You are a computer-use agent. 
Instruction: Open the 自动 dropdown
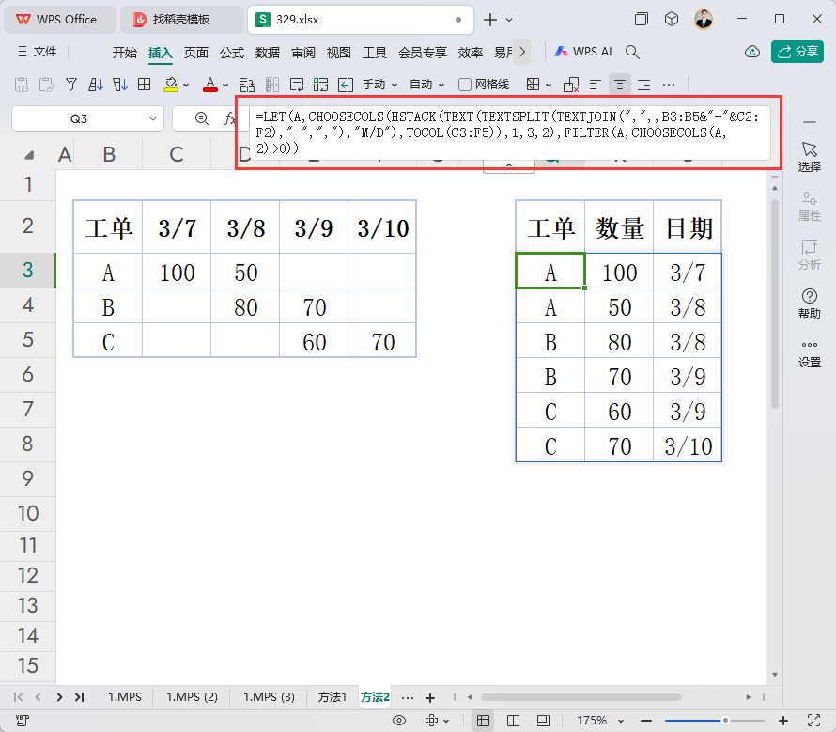426,85
